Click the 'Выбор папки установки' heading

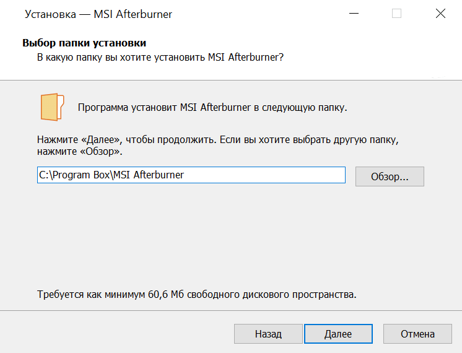[84, 43]
